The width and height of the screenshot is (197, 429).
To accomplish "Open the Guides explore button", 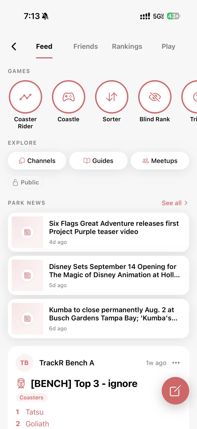I will (99, 161).
